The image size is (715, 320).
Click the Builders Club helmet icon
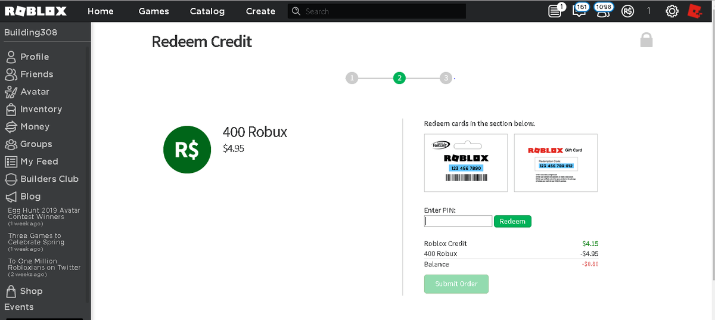(11, 179)
